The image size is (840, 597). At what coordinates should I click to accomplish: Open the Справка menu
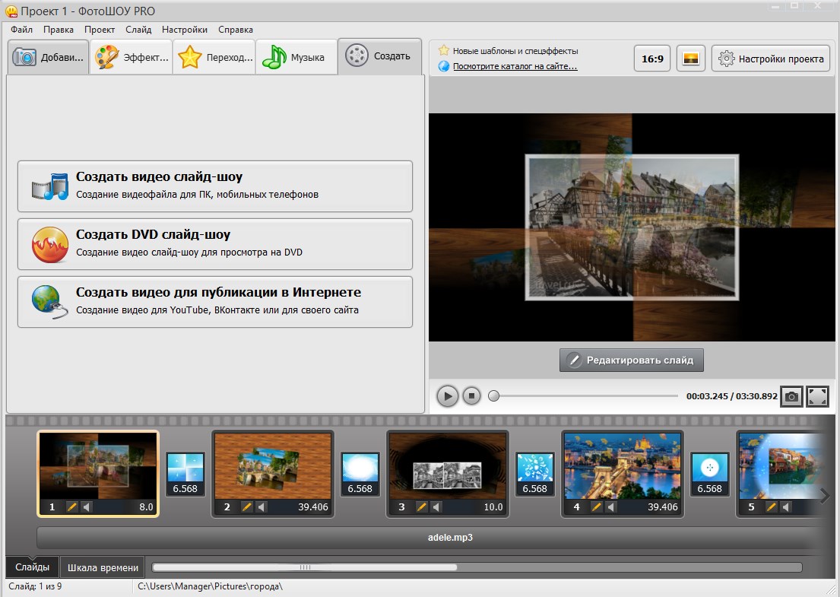235,30
